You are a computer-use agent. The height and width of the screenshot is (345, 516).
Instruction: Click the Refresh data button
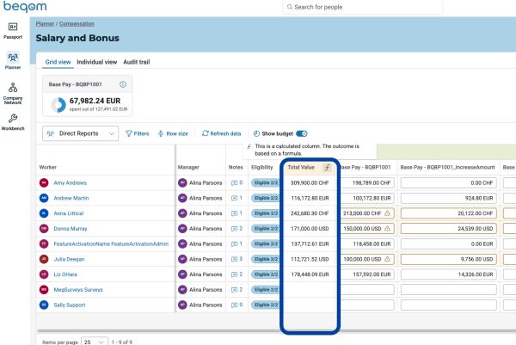221,133
